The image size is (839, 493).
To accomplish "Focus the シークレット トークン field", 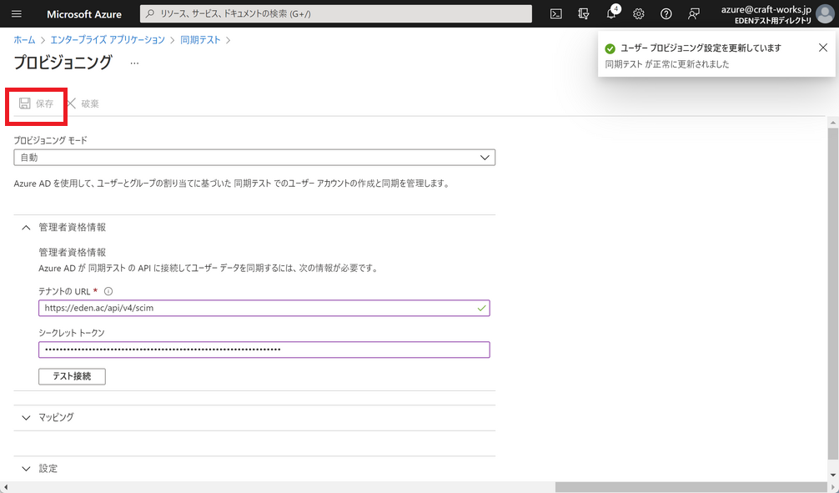I will (x=264, y=350).
